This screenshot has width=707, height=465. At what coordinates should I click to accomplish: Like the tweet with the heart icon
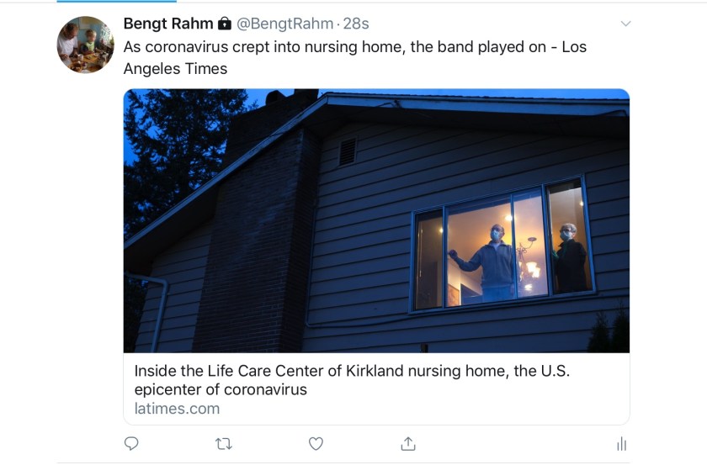coord(316,443)
